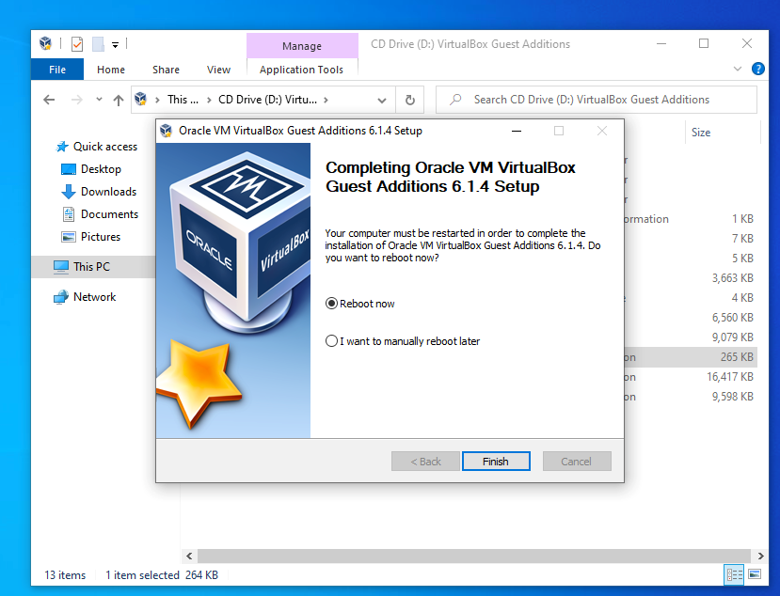Select the 265 KB file row
The width and height of the screenshot is (780, 596).
click(691, 357)
